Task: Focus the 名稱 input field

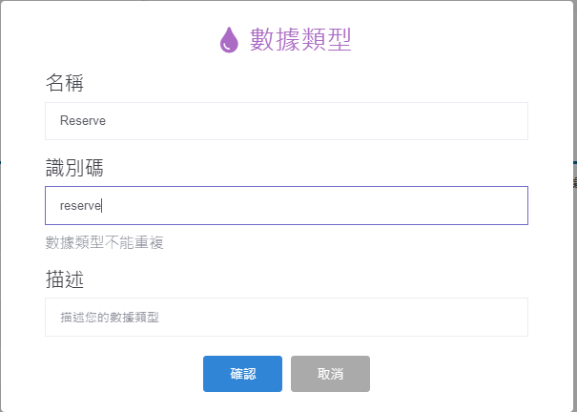Action: point(286,121)
